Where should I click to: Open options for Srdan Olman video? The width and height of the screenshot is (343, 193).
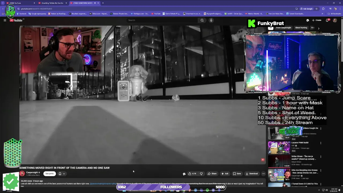click(x=321, y=157)
